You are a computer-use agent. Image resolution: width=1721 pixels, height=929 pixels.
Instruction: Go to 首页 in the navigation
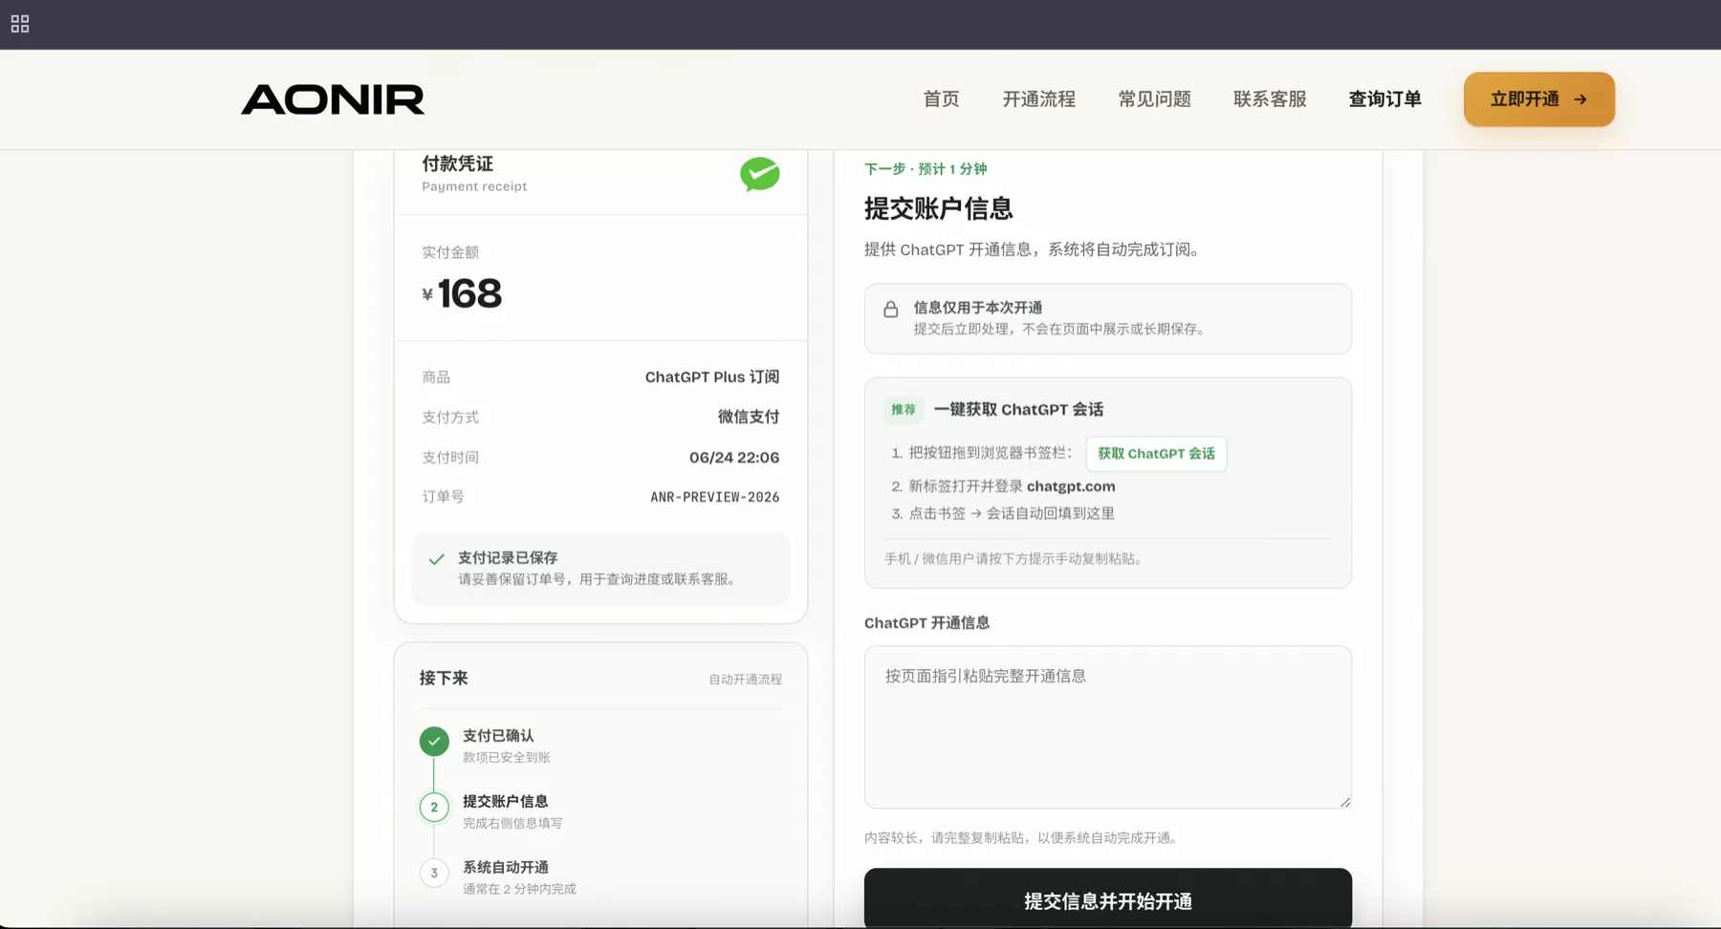pyautogui.click(x=941, y=99)
